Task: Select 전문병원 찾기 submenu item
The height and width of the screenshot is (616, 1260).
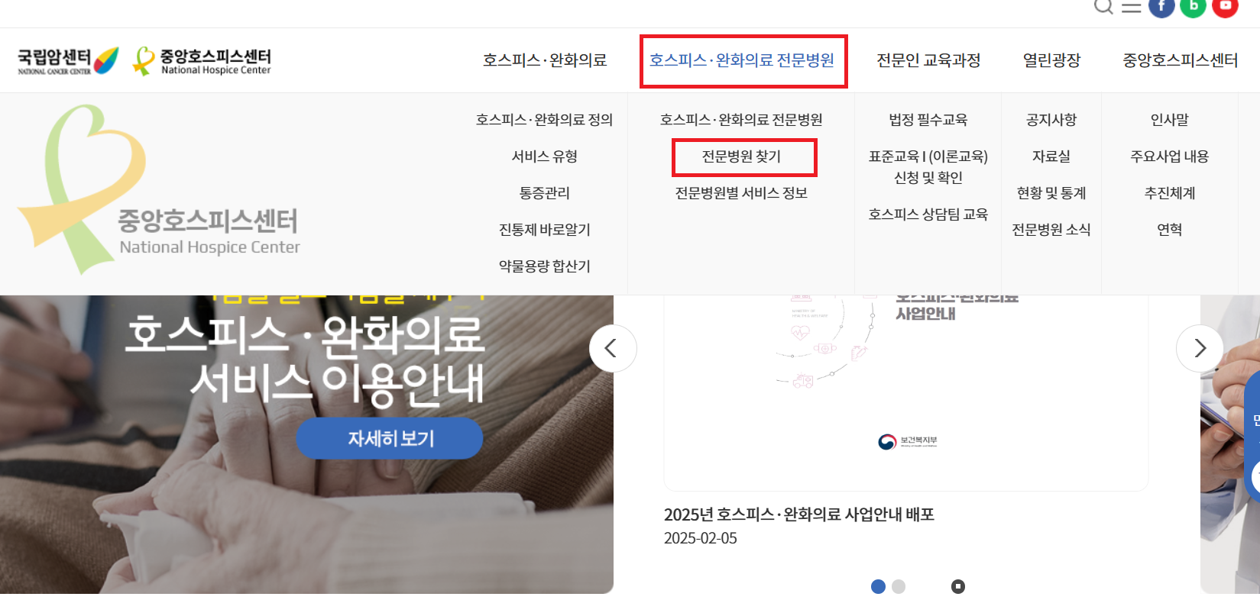Action: click(742, 156)
